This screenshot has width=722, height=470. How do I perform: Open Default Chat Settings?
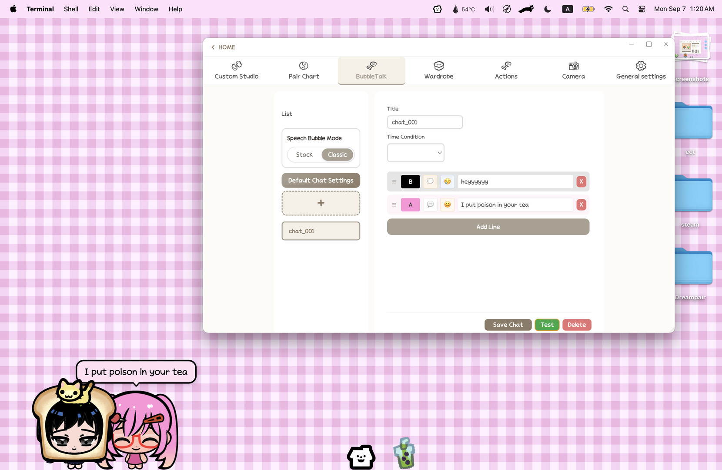click(321, 180)
